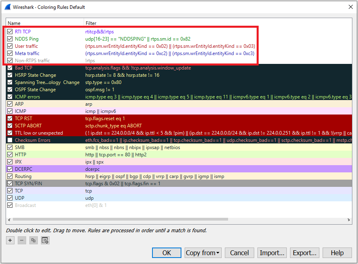Select the Spanning Tree Topology Change rule
This screenshot has width=358, height=264.
pos(47,82)
